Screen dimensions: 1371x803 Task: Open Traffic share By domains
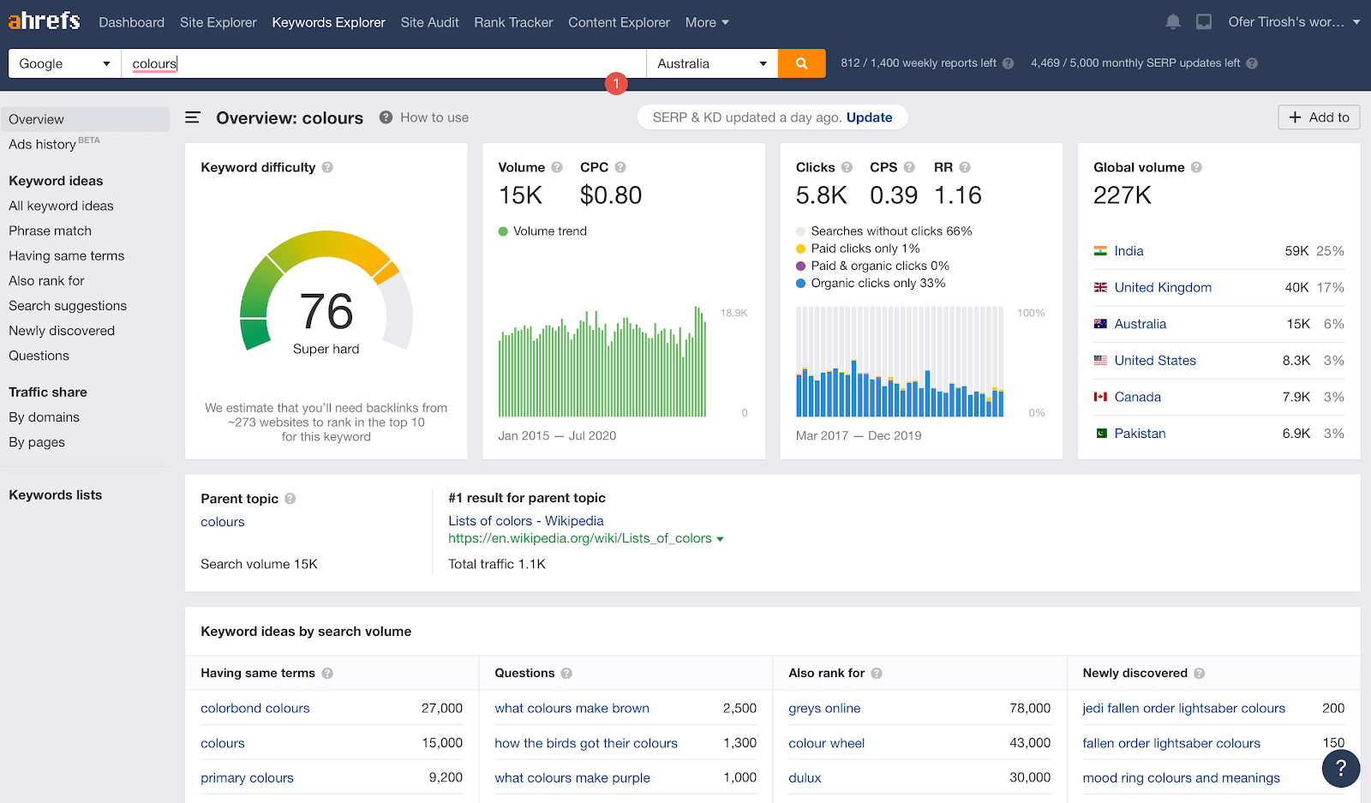coord(44,417)
